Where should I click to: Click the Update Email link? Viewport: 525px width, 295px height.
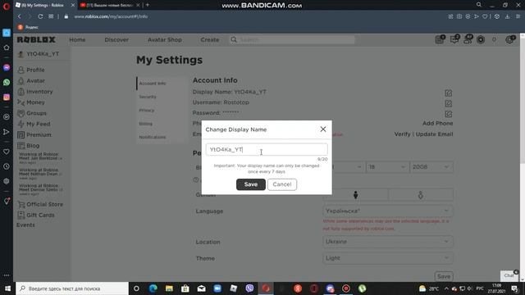434,134
